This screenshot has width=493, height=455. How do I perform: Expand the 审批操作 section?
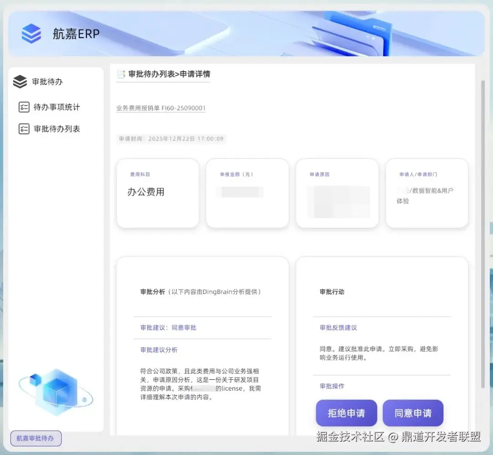point(331,386)
